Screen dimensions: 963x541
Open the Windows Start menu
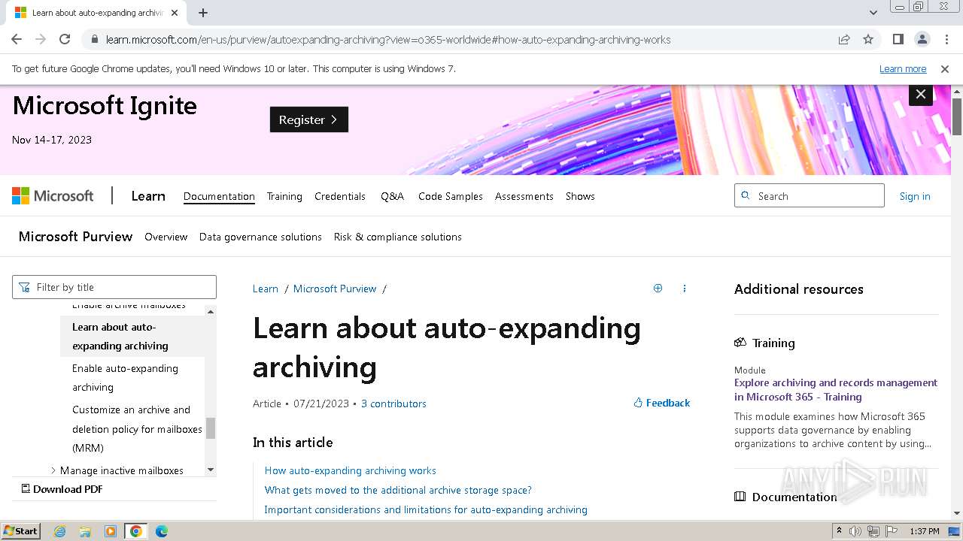(x=20, y=531)
